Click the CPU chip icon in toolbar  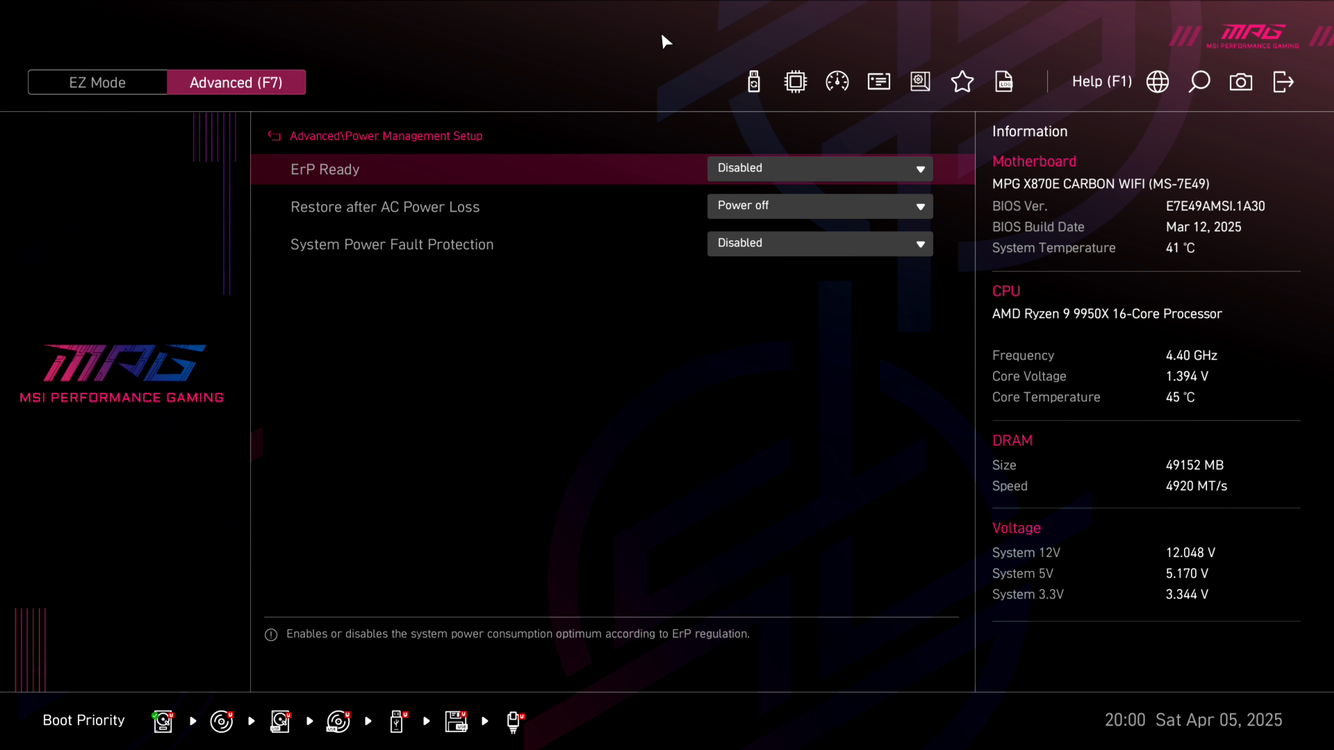pyautogui.click(x=796, y=82)
